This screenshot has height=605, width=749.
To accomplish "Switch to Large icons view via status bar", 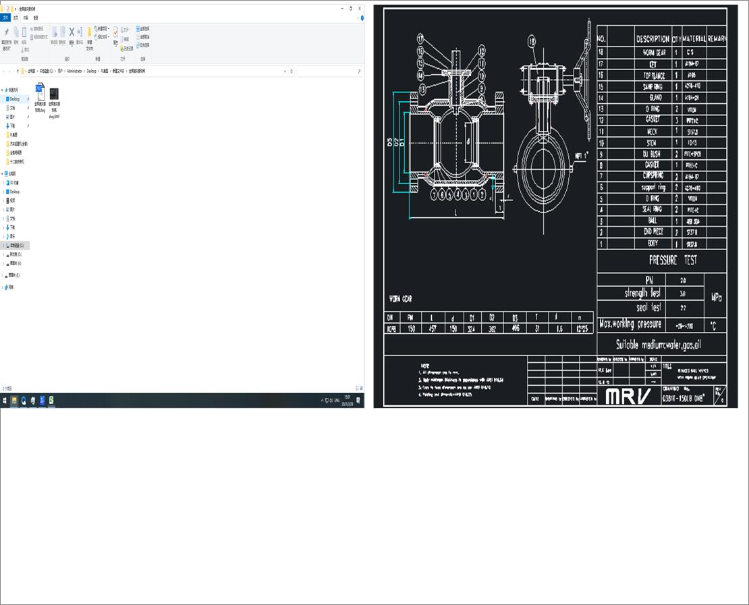I will click(362, 388).
